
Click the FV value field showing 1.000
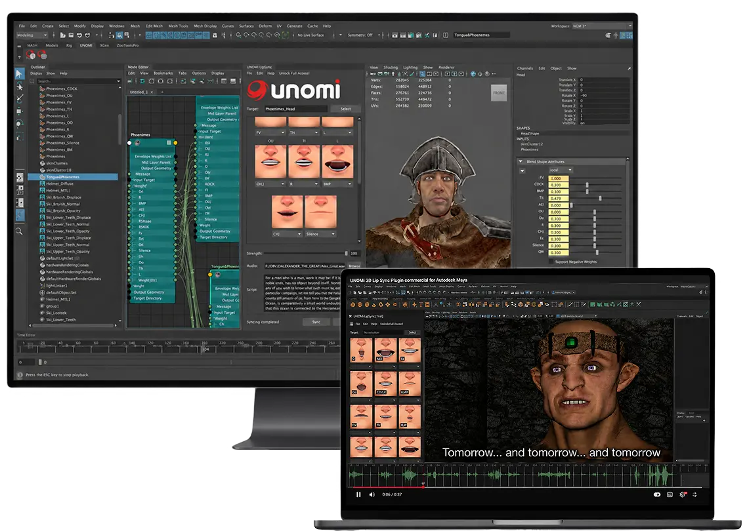click(559, 178)
